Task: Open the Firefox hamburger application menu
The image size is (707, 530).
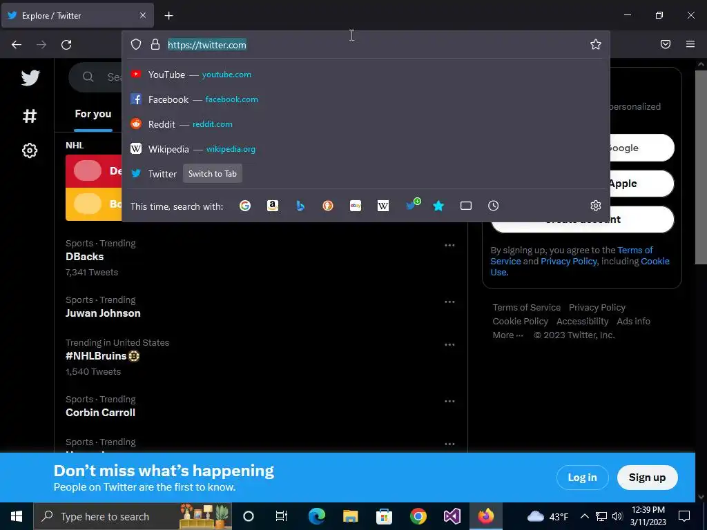Action: pos(690,44)
